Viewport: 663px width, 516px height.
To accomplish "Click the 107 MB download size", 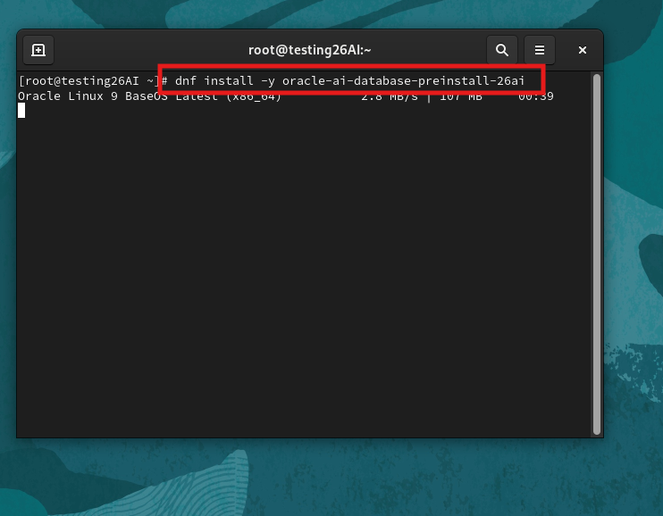I will [460, 96].
